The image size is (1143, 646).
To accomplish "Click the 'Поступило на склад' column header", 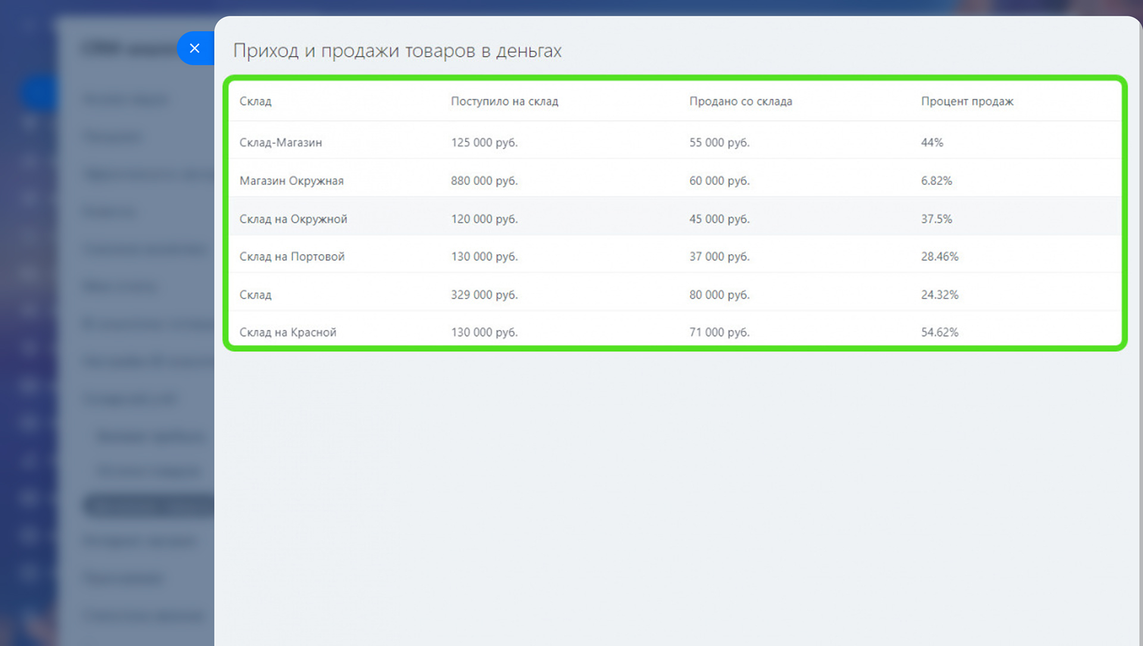I will pos(504,101).
